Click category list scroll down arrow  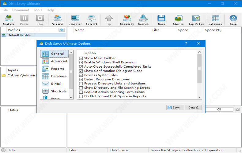pyautogui.click(x=71, y=97)
